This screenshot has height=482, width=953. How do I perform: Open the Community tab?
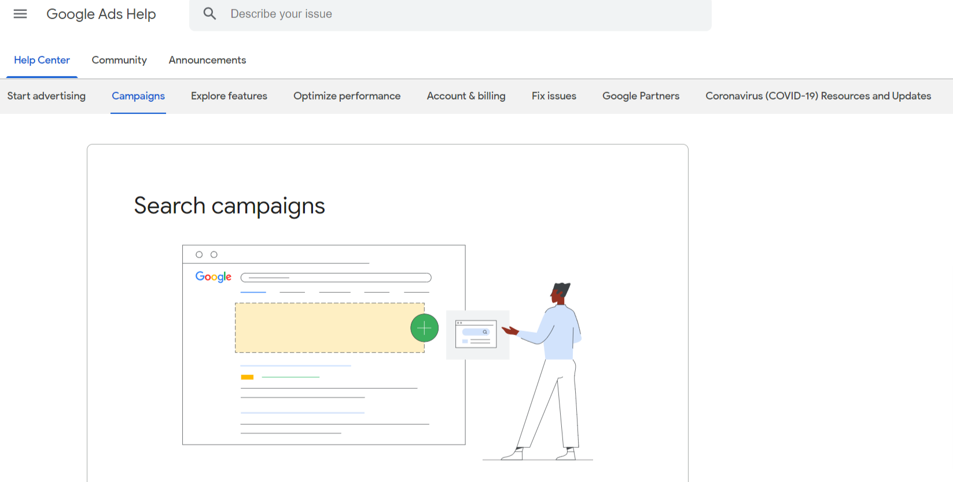119,60
